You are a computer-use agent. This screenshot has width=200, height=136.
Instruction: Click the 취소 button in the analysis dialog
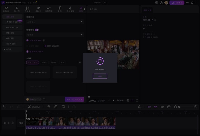(x=100, y=76)
